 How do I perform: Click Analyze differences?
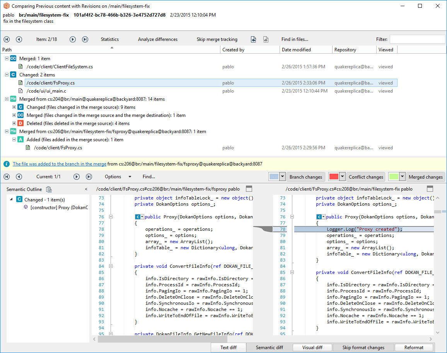point(158,39)
